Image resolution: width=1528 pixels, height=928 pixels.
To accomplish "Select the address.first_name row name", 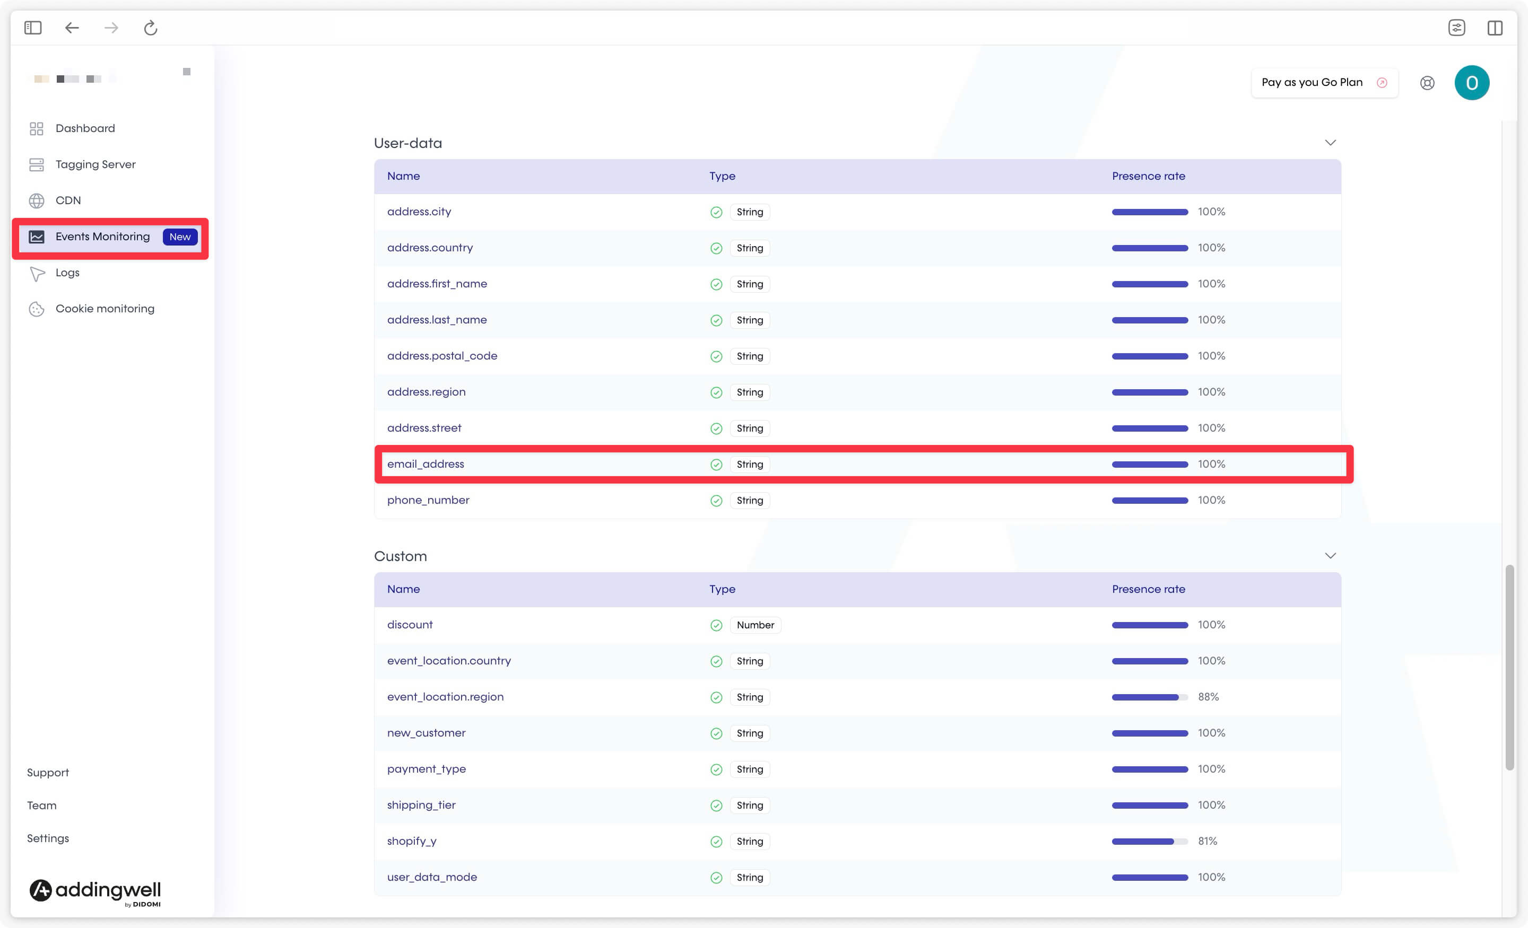I will [x=437, y=284].
